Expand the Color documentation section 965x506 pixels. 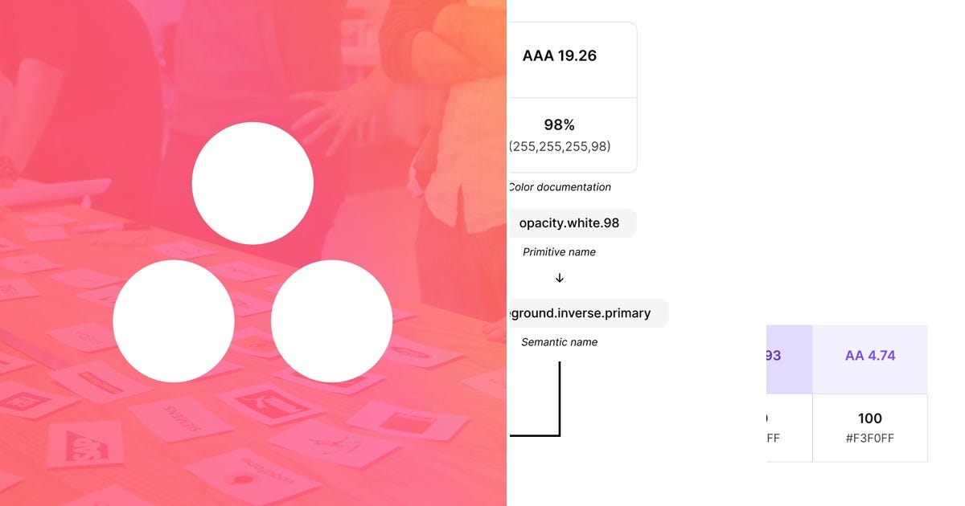(559, 186)
